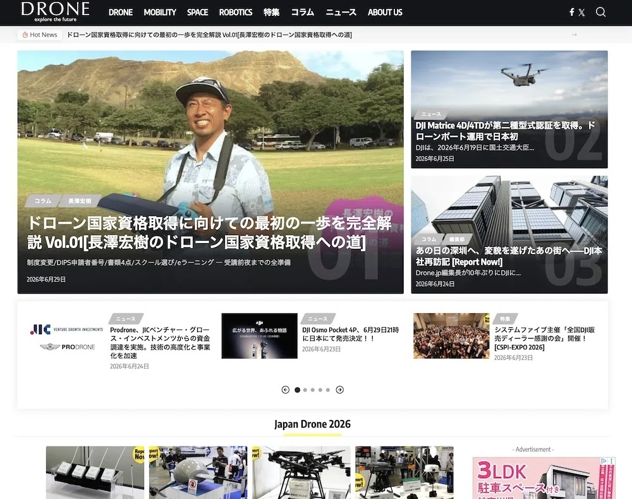
Task: Open first Japan Drone thumbnail with white devices
Action: pyautogui.click(x=95, y=472)
